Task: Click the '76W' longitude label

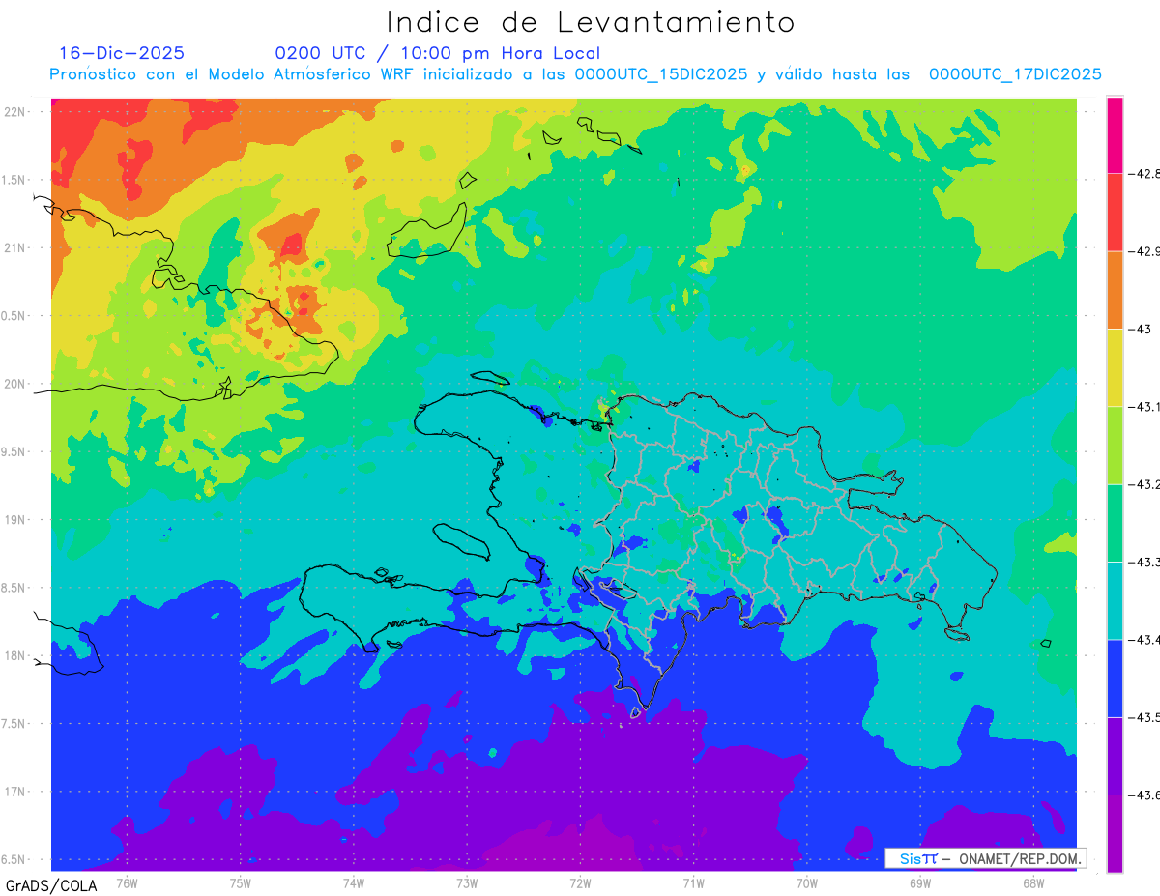Action: [127, 883]
